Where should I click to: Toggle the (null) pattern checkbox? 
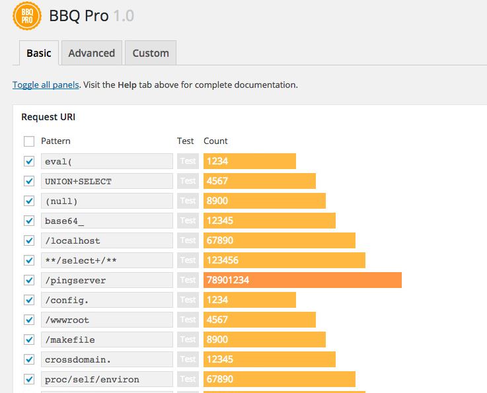(x=29, y=201)
